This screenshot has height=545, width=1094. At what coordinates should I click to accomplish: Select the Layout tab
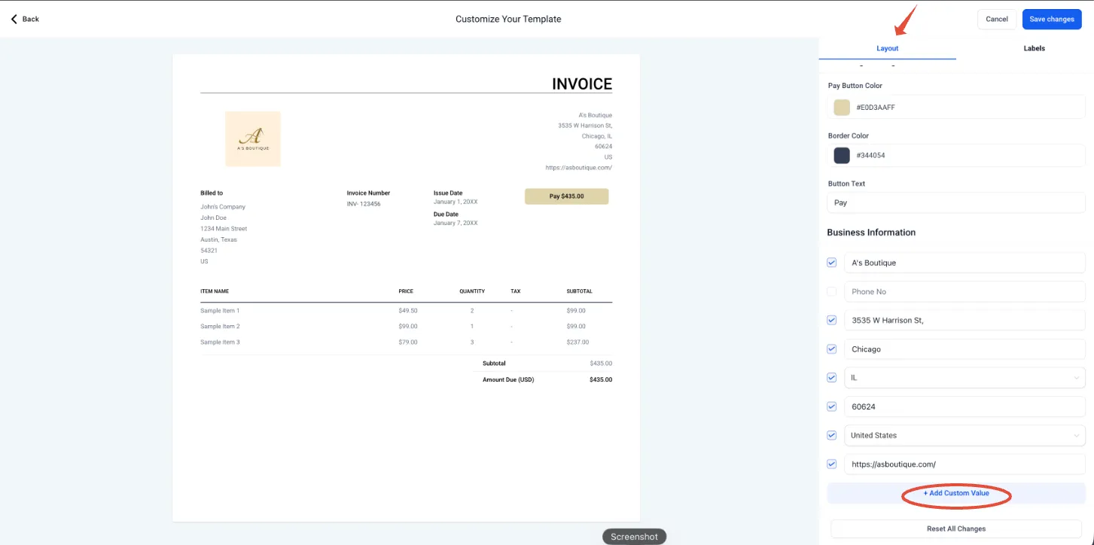click(x=888, y=48)
